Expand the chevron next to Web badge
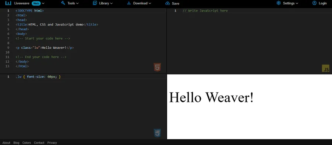This screenshot has height=145, width=332. pyautogui.click(x=43, y=3)
